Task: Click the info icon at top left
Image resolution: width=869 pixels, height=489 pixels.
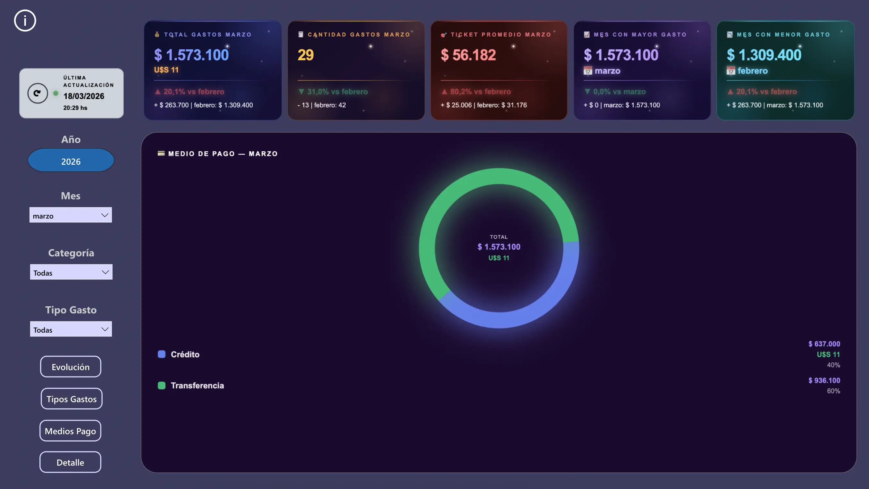Action: click(x=25, y=21)
